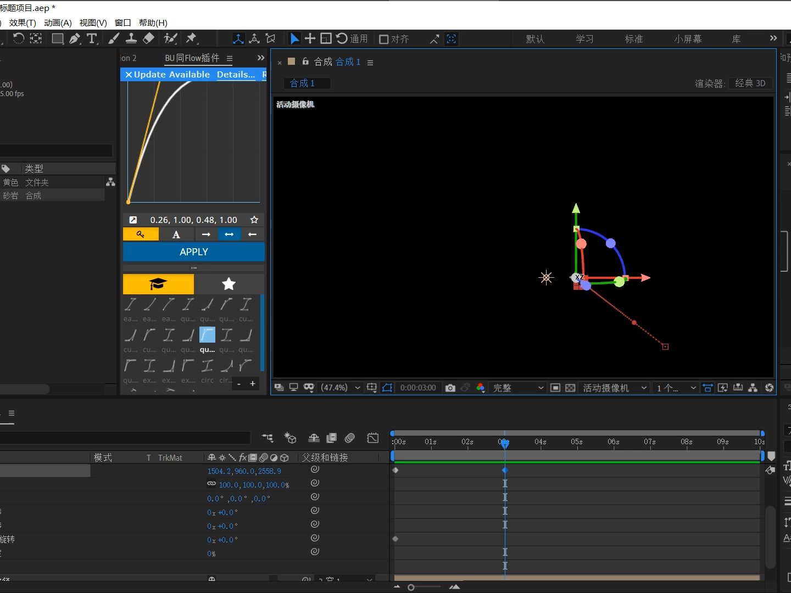The image size is (791, 593).
Task: Toggle the 对齐 snapping checkbox
Action: click(384, 39)
